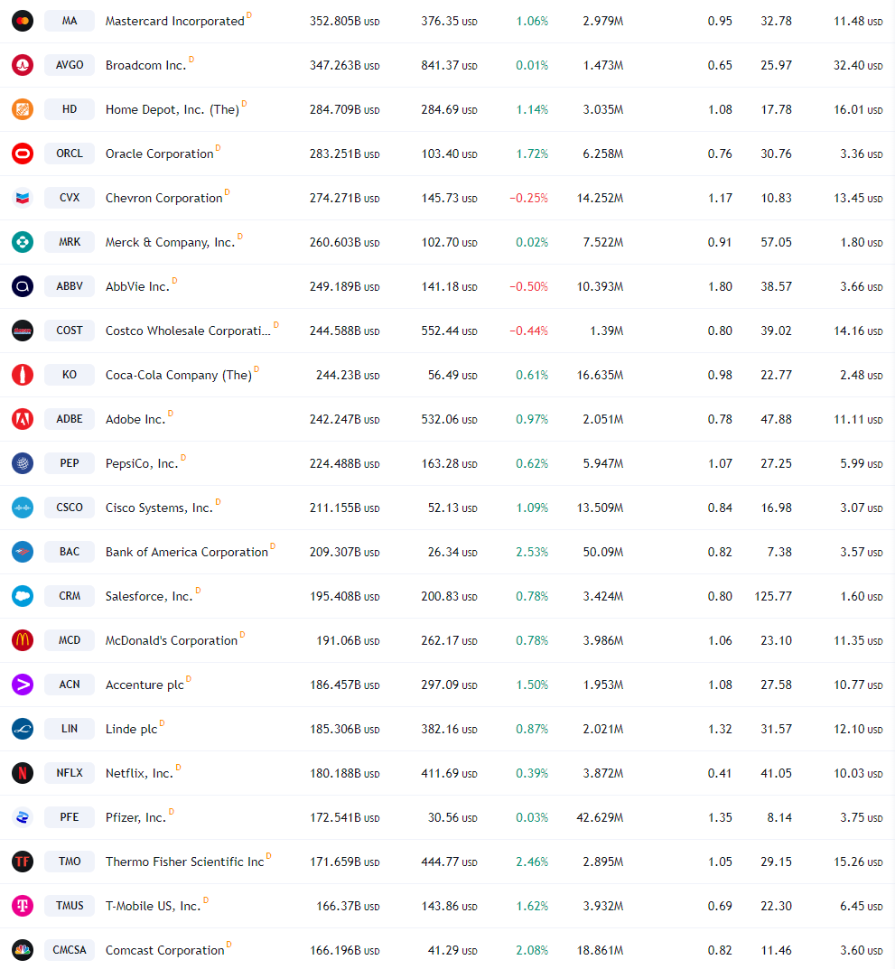This screenshot has width=895, height=969.
Task: Select the CSCO ticker badge
Action: [x=70, y=508]
